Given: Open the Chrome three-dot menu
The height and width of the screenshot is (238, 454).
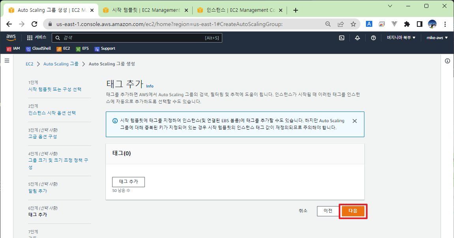Looking at the screenshot, I should [445, 24].
